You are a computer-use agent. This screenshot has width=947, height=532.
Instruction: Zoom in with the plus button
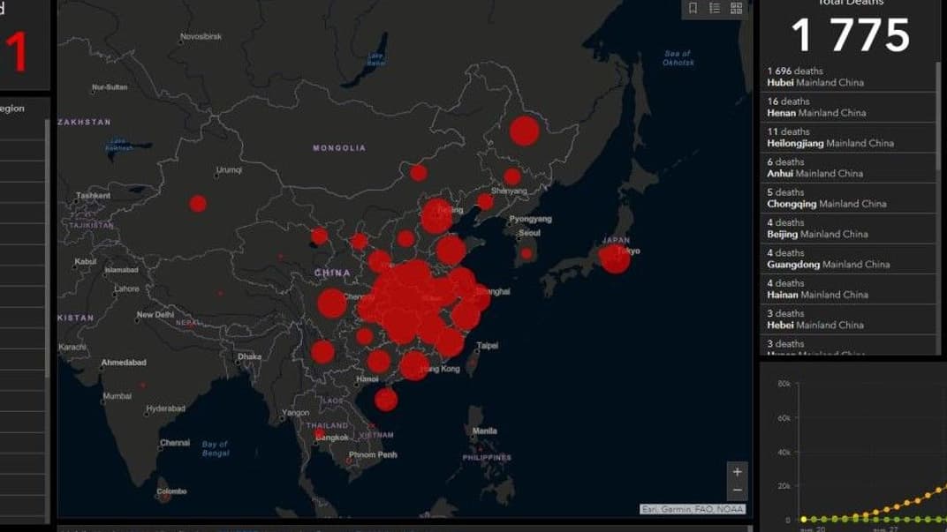pyautogui.click(x=738, y=472)
